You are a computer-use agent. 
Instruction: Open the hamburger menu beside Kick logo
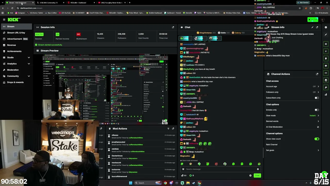point(4,20)
